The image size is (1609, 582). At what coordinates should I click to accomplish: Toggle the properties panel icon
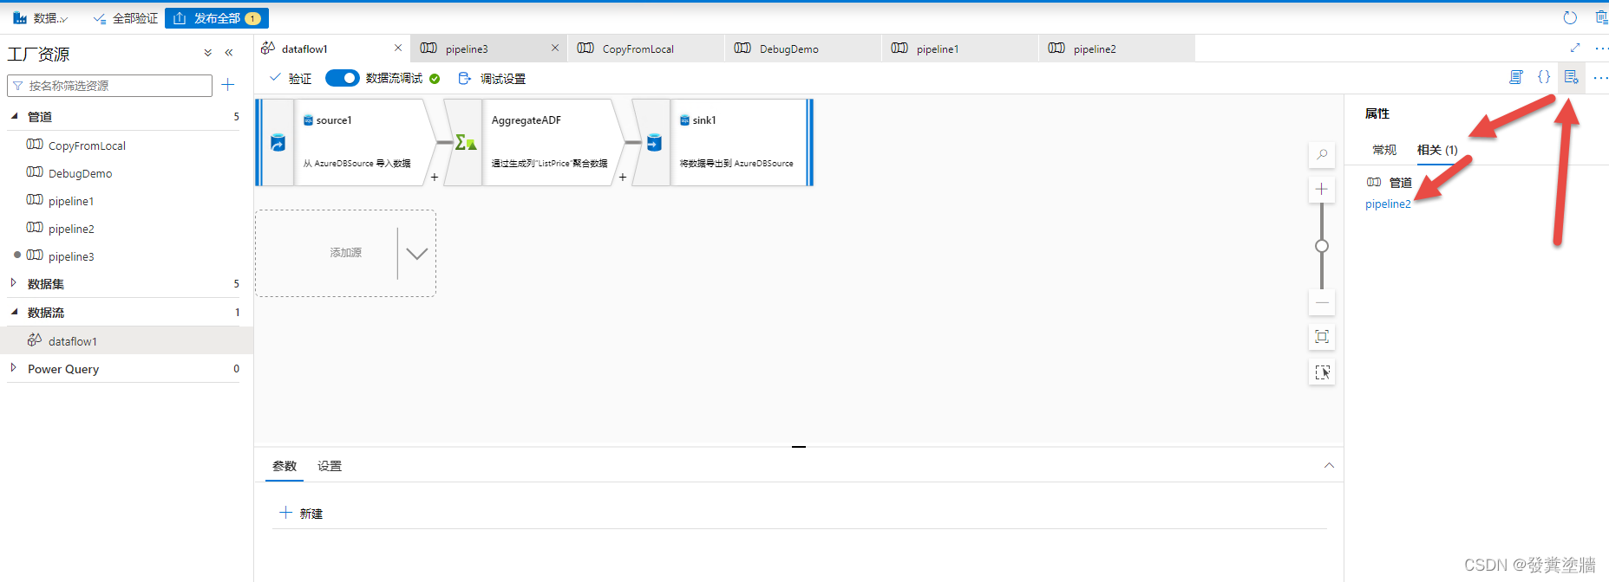pyautogui.click(x=1572, y=77)
